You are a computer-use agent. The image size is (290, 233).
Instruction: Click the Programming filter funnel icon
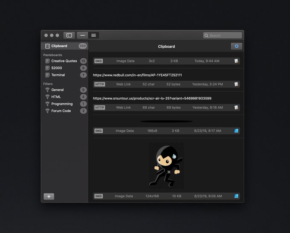coord(47,104)
